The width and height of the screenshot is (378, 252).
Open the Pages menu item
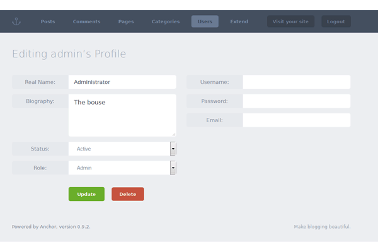point(126,21)
